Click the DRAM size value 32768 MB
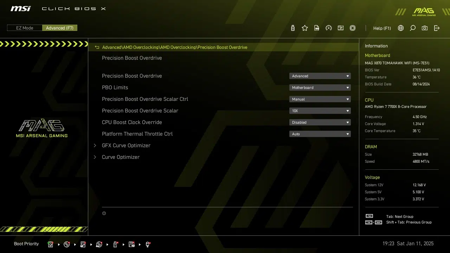450x253 pixels. pyautogui.click(x=420, y=155)
